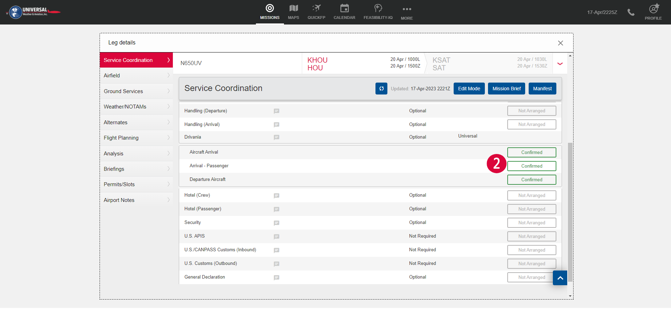Click the scrollbar down arrow

pyautogui.click(x=570, y=296)
